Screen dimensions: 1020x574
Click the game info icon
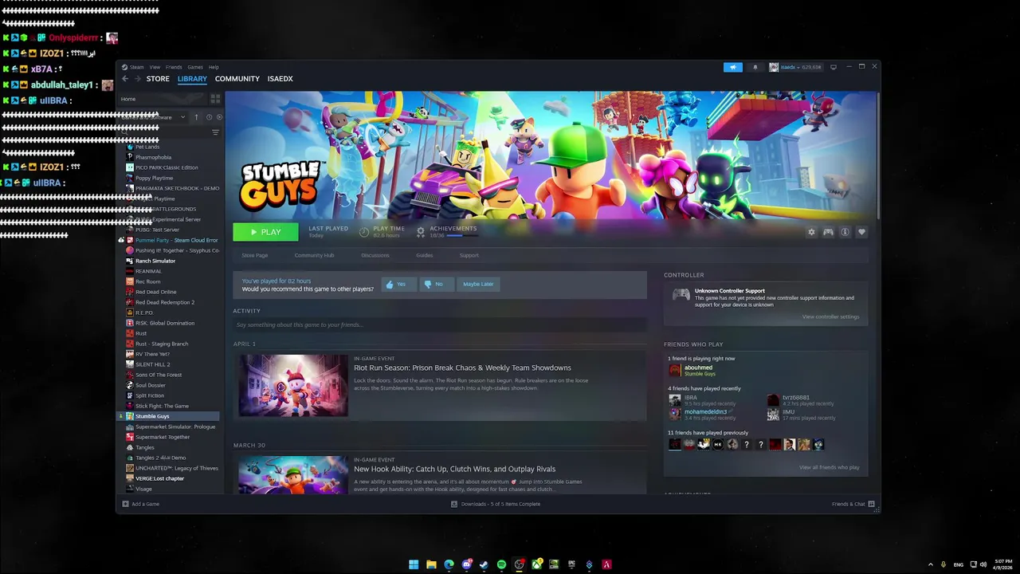[x=845, y=232]
